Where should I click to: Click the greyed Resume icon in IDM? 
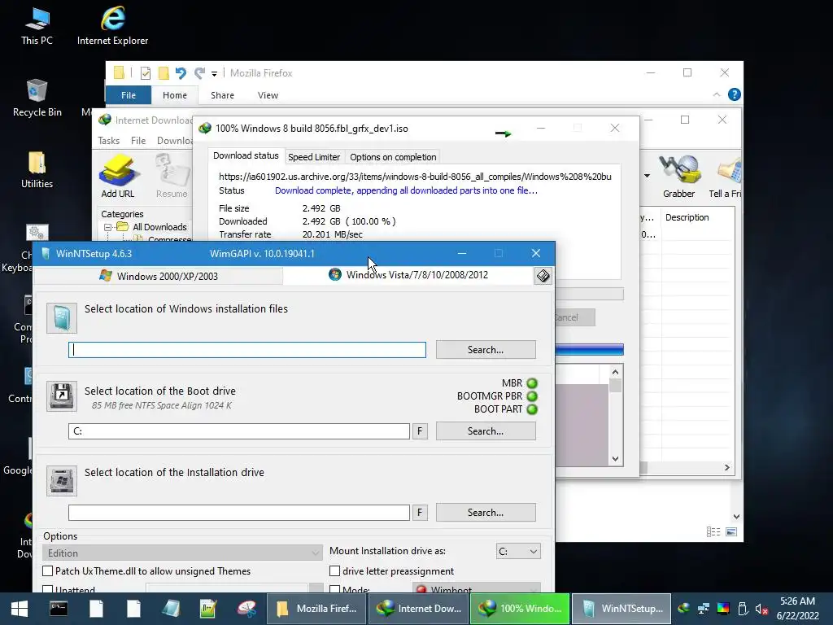click(x=172, y=170)
